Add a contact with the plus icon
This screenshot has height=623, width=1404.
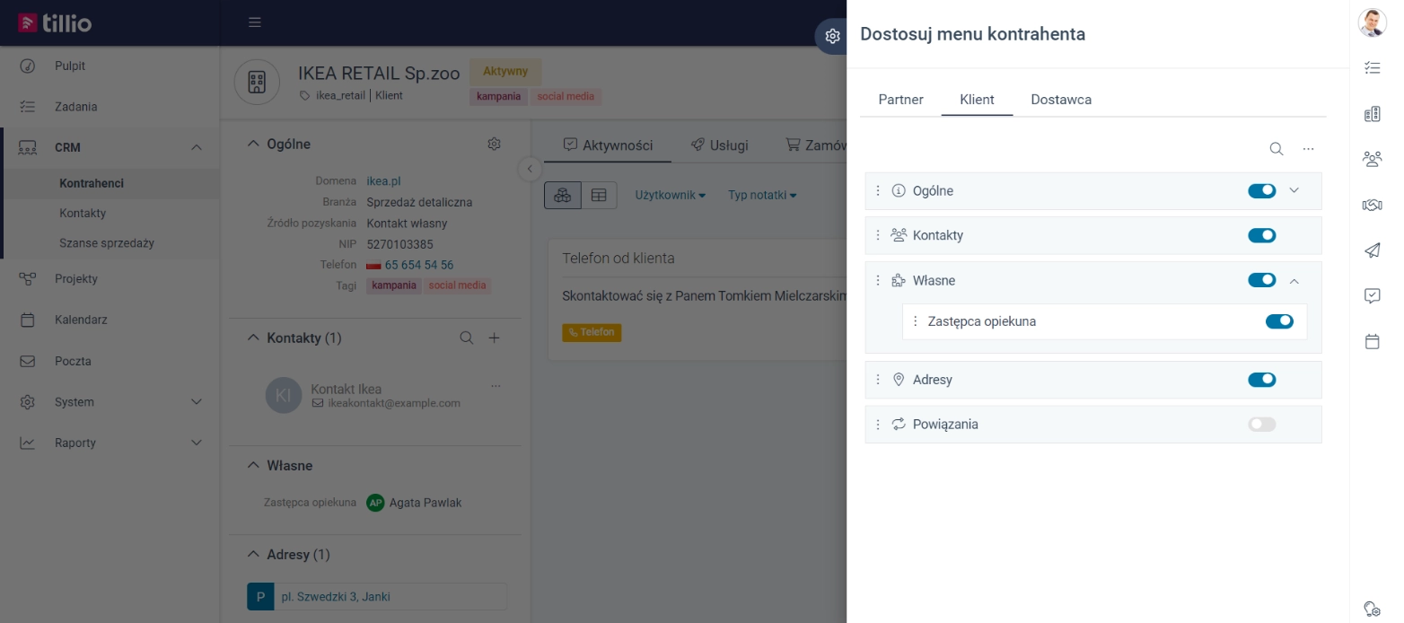494,338
